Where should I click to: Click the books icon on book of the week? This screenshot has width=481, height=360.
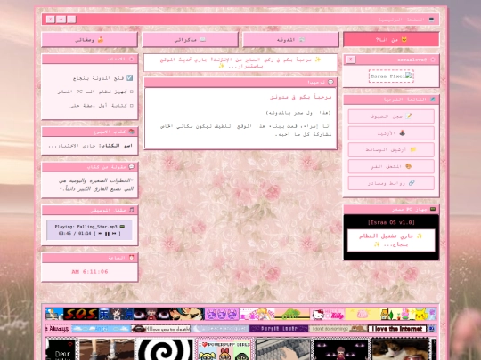point(131,132)
